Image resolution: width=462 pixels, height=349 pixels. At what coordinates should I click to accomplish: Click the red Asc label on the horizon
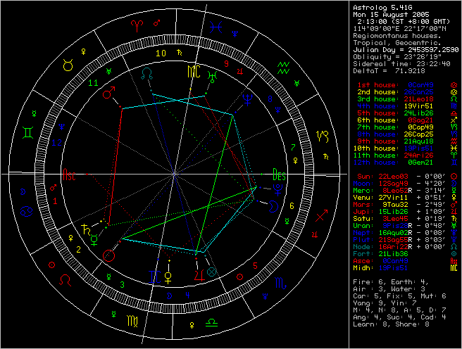(x=69, y=174)
